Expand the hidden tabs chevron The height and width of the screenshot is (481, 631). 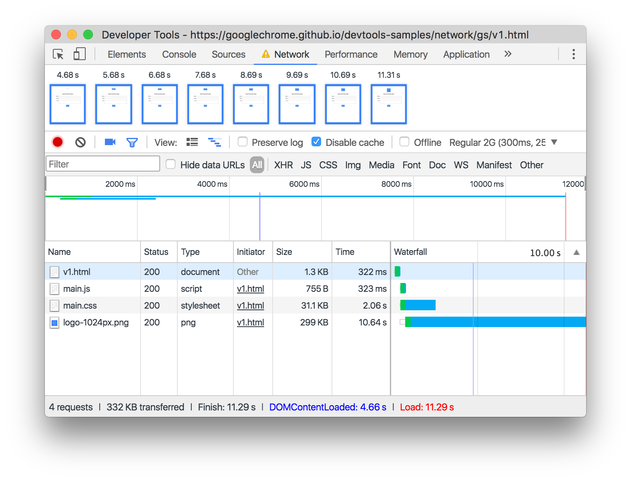pyautogui.click(x=508, y=54)
